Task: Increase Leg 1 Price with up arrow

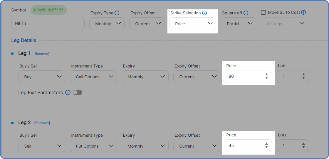Action: 266,75
